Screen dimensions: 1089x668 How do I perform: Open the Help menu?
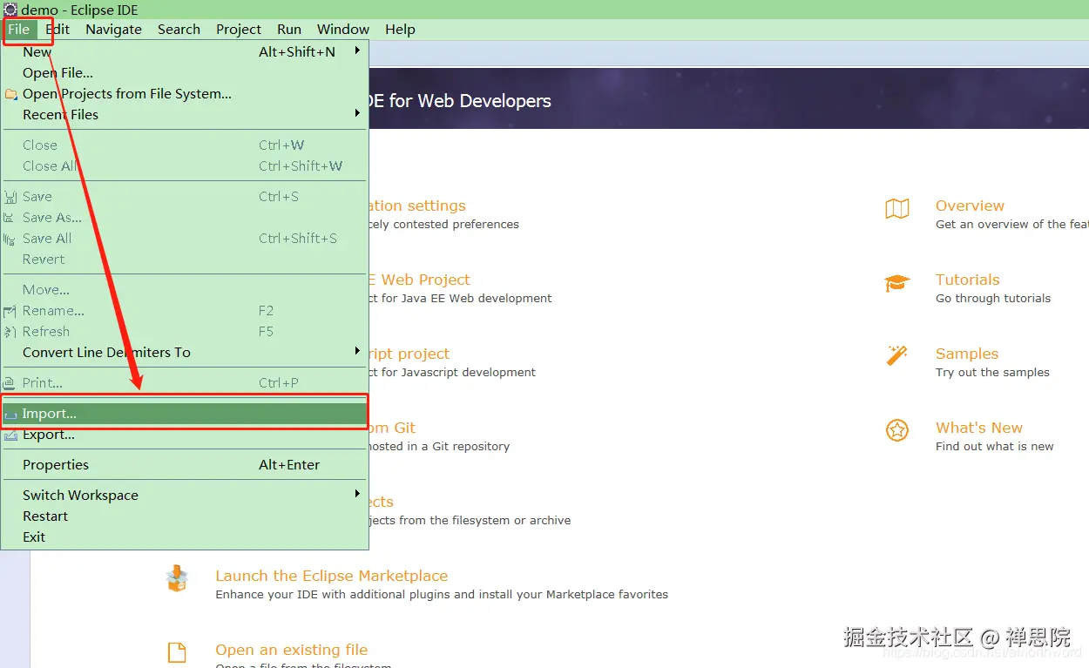coord(400,29)
